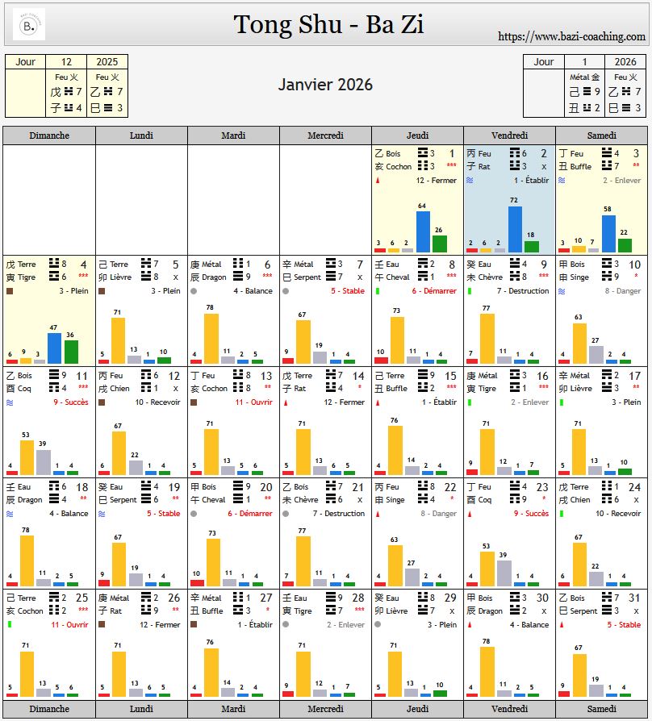Select the Samedi column header at top
The height and width of the screenshot is (721, 652).
point(601,135)
